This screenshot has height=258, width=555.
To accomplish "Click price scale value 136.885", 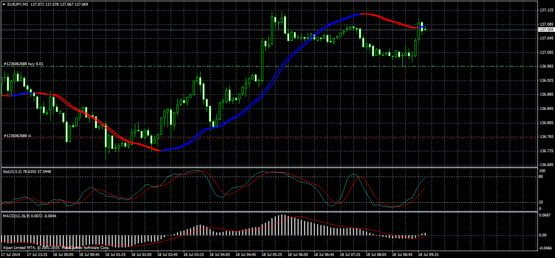I will pos(546,95).
